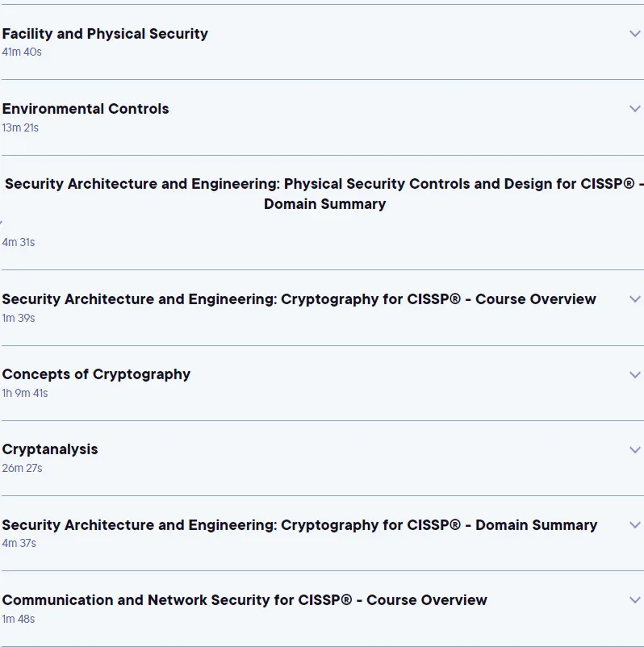This screenshot has width=644, height=647.
Task: Open the Facility and Physical Security title
Action: pos(105,34)
